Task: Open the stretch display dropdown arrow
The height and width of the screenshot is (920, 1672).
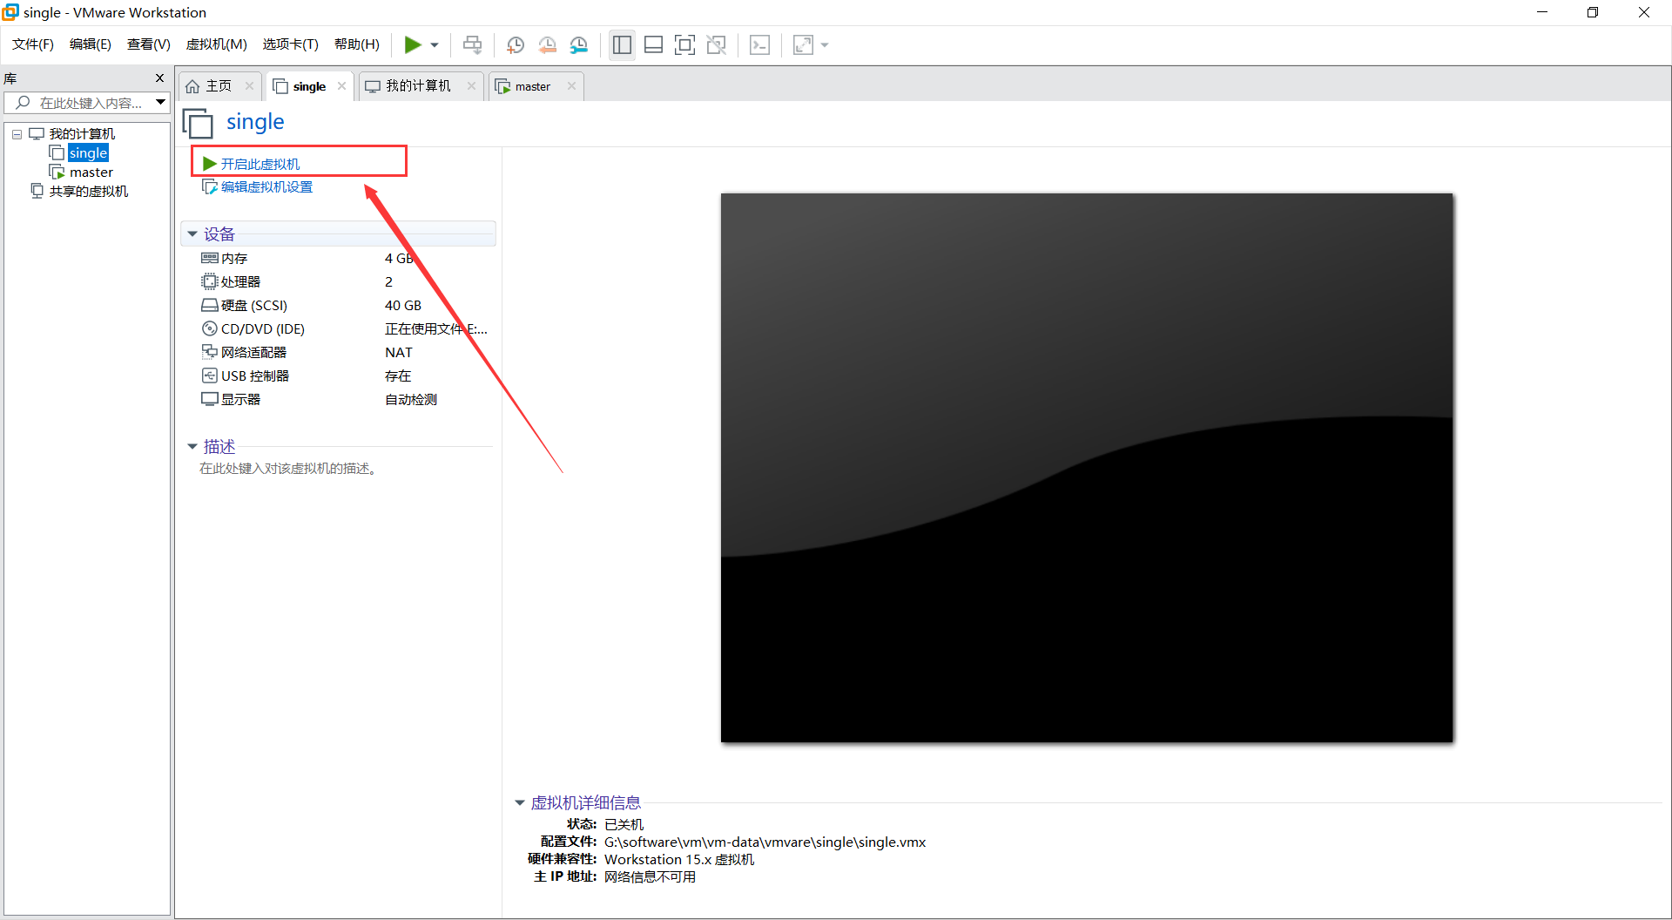Action: 824,44
